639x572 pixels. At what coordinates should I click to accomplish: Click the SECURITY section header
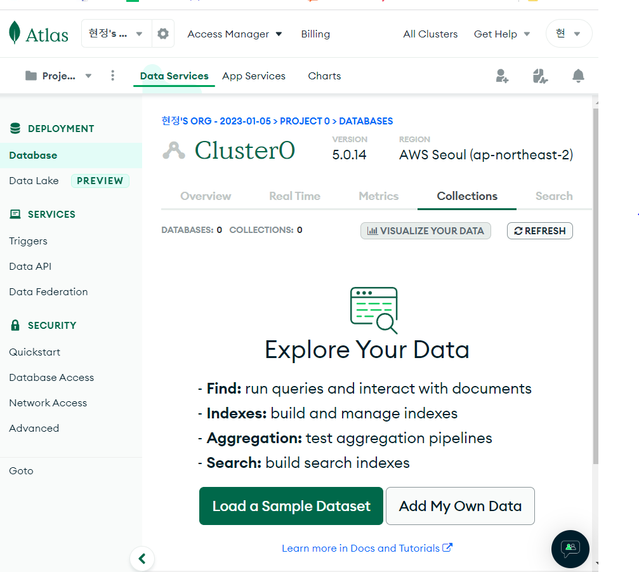[x=52, y=325]
